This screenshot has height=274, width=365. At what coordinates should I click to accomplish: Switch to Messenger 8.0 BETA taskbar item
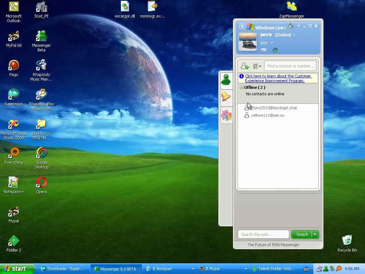115,269
